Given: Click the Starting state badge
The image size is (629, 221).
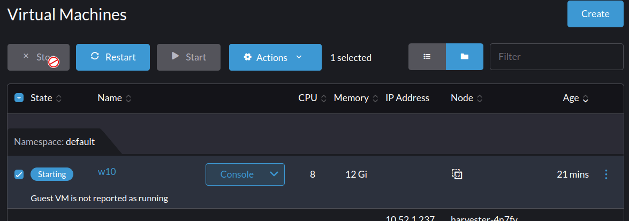Looking at the screenshot, I should point(52,174).
